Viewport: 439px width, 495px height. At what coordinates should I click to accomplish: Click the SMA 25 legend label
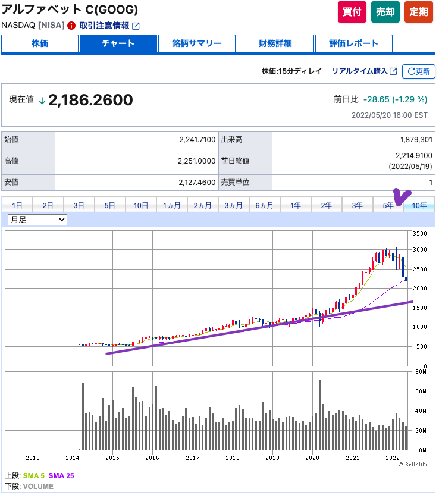point(61,476)
